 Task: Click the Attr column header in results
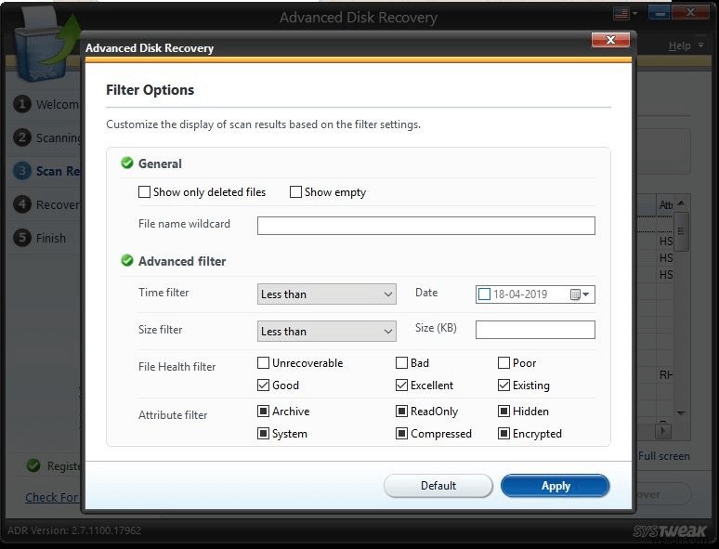coord(665,204)
